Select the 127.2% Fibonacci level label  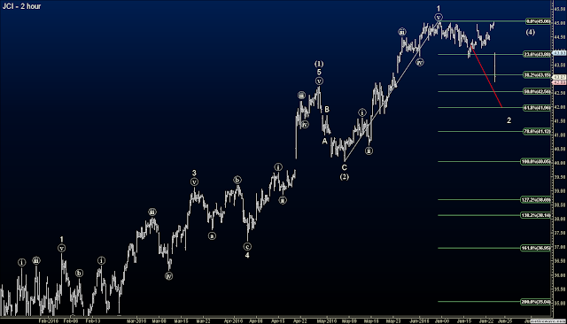(x=536, y=200)
